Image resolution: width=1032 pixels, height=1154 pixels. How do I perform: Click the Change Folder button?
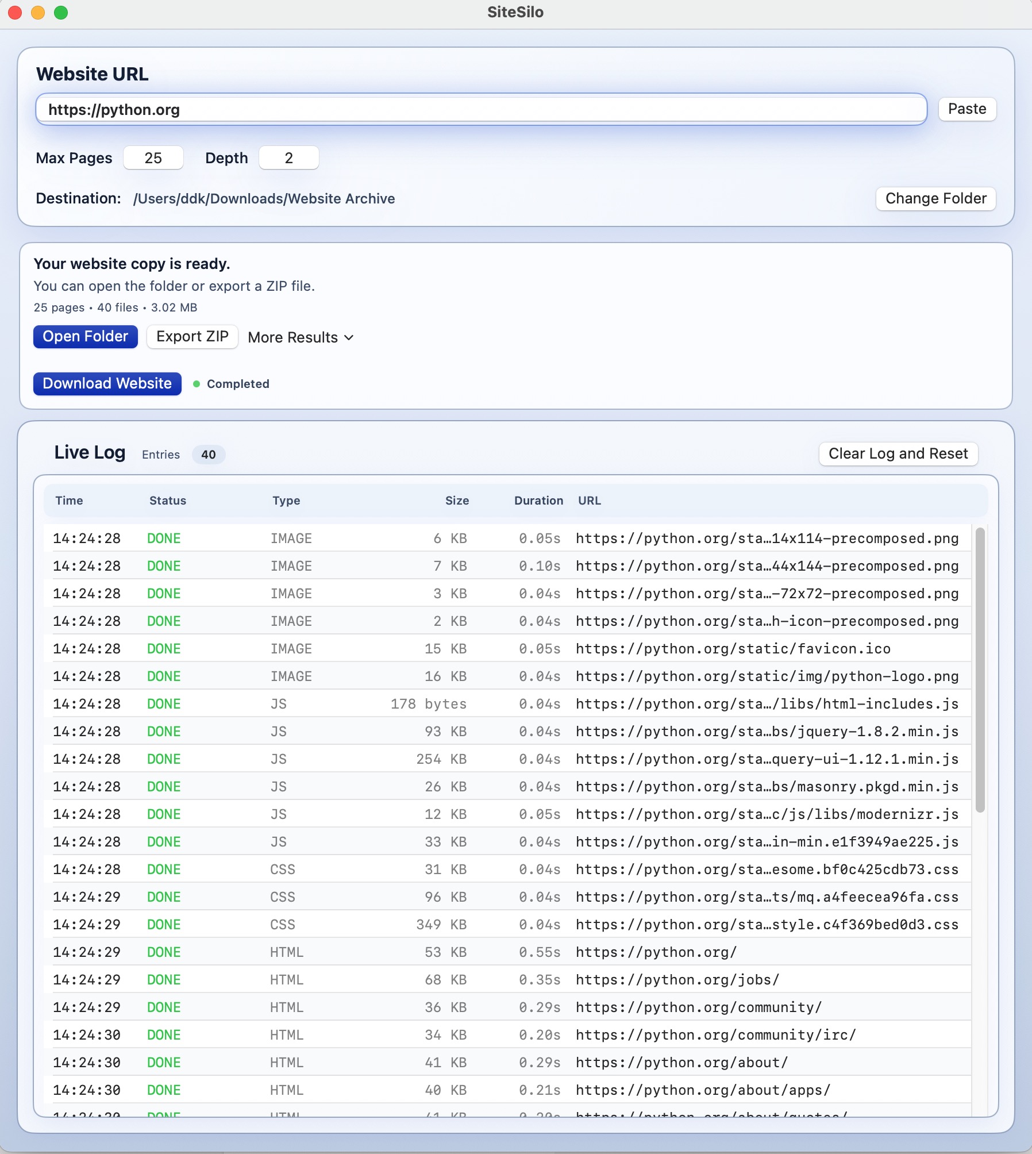tap(935, 199)
